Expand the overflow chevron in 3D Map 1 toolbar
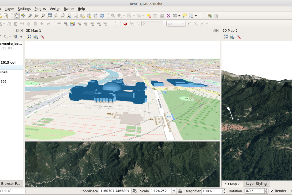The image size is (292, 195). click(x=20, y=37)
